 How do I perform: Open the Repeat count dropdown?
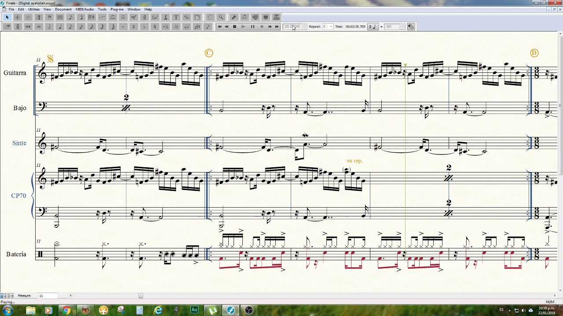pos(331,27)
